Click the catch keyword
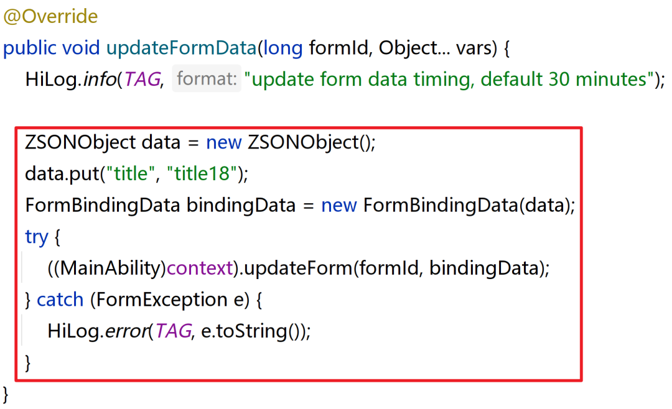672x409 pixels. (60, 300)
